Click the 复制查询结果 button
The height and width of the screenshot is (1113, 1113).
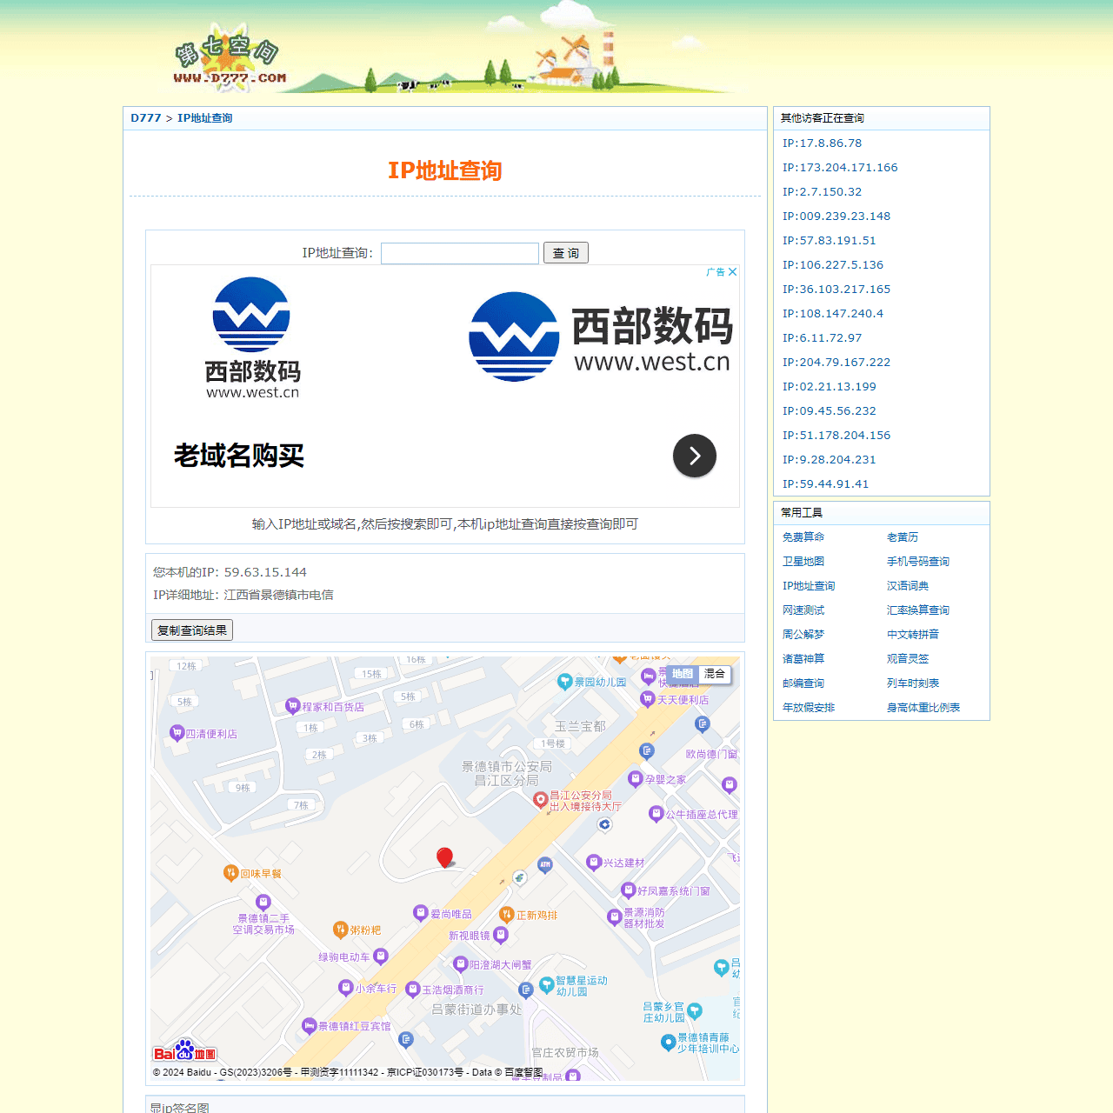click(192, 630)
